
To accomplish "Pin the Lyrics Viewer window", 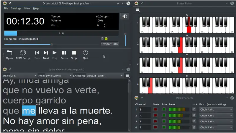I will [x=10, y=69].
